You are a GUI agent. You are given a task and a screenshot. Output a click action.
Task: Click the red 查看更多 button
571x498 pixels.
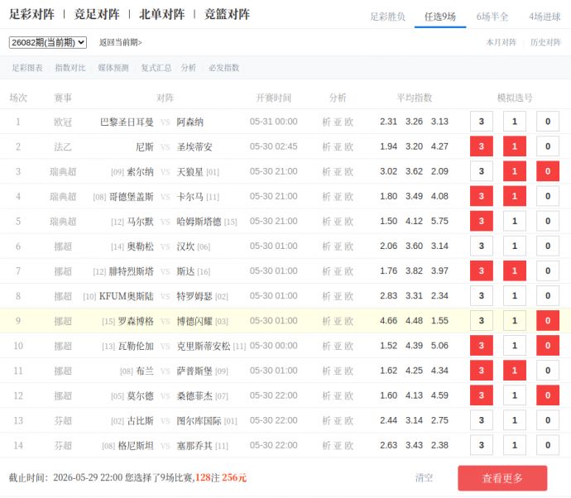tap(502, 478)
